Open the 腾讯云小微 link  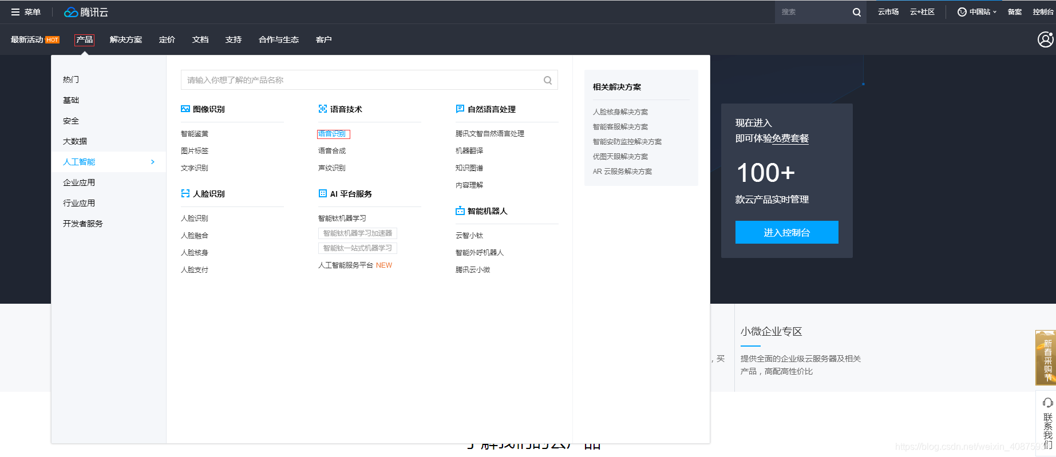pos(473,269)
